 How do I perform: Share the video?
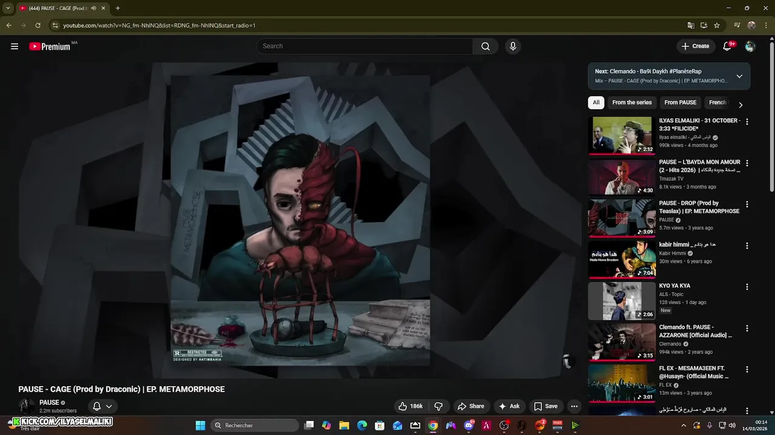[x=470, y=407]
